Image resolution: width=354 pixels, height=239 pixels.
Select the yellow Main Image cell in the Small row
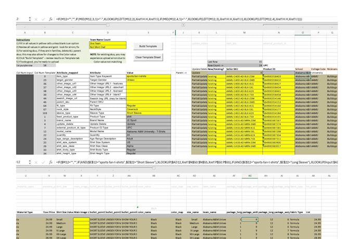point(81,219)
